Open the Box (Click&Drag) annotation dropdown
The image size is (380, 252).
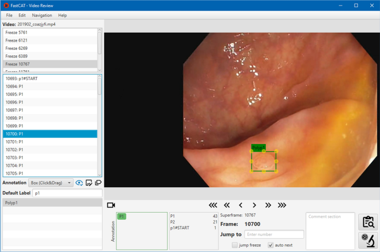(x=51, y=183)
